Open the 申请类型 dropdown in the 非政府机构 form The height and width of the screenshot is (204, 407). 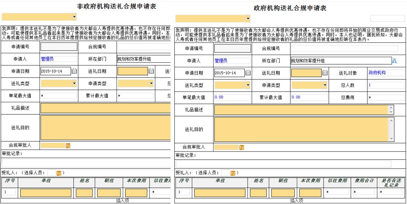click(x=151, y=83)
